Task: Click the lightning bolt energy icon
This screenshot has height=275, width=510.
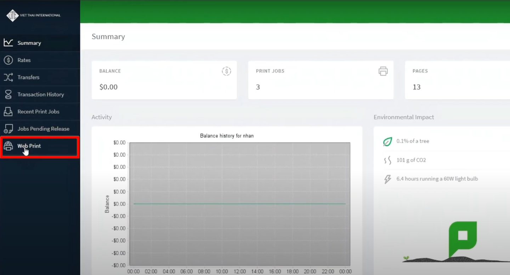Action: coord(387,179)
